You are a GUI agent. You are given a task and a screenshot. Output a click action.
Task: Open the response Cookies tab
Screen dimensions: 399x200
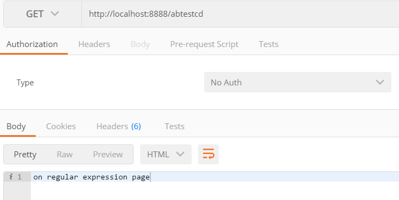click(x=61, y=126)
